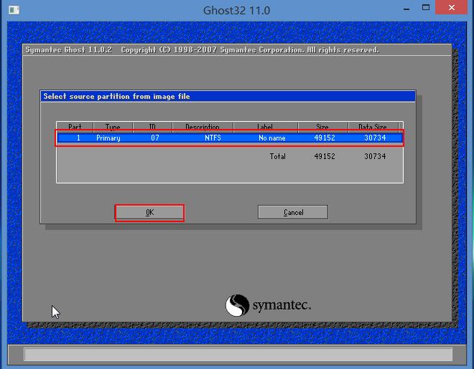The height and width of the screenshot is (369, 474).
Task: Click the Size column header
Action: [322, 128]
